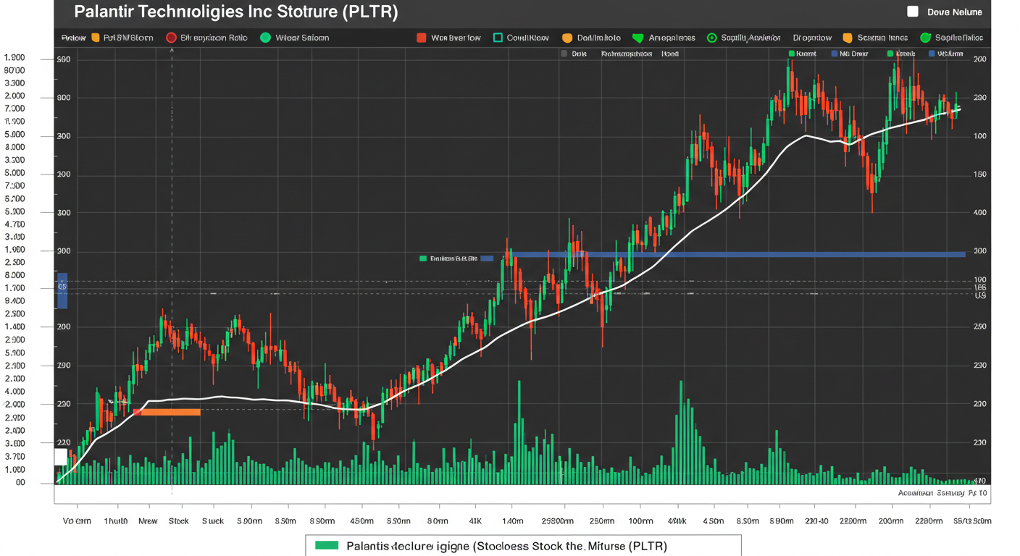Screen dimensions: 1020x556
Task: Click the green circle Sapiie Ralios icon
Action: (925, 38)
